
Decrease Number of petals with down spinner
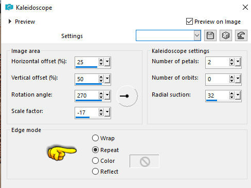tap(232, 64)
